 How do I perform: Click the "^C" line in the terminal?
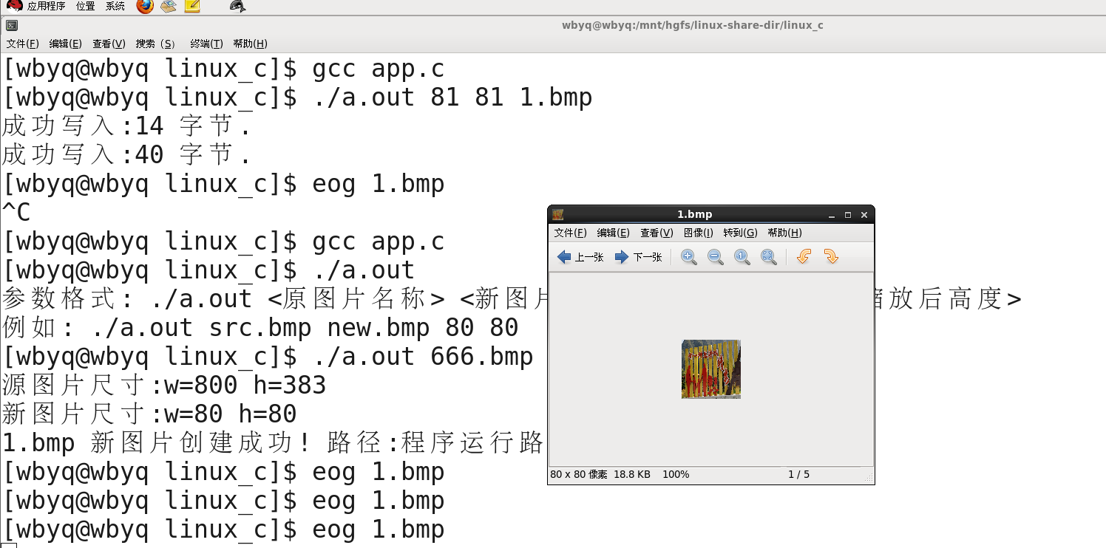[17, 213]
